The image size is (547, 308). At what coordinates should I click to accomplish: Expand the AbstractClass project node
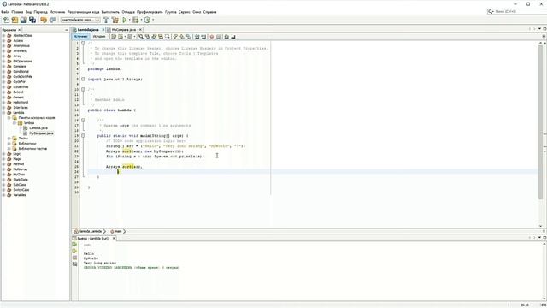point(3,35)
